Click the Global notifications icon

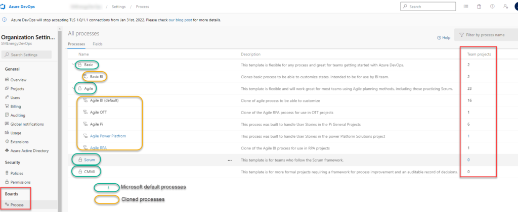pyautogui.click(x=7, y=124)
